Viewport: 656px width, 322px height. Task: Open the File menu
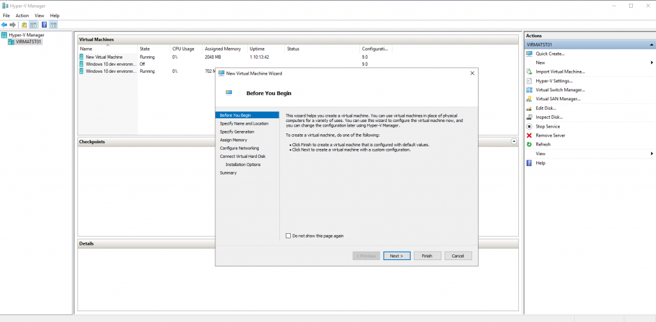tap(6, 15)
